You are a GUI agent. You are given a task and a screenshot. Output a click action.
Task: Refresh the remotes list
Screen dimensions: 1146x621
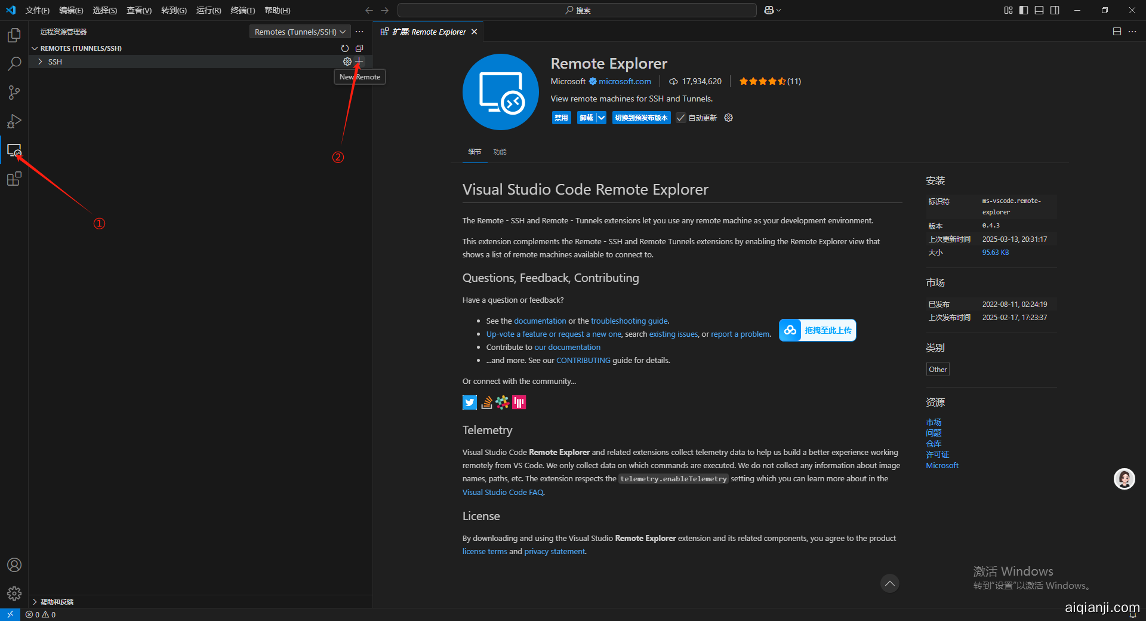point(344,48)
